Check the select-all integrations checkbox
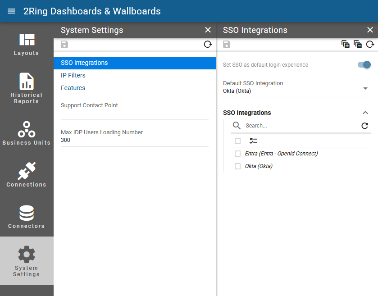 (238, 141)
